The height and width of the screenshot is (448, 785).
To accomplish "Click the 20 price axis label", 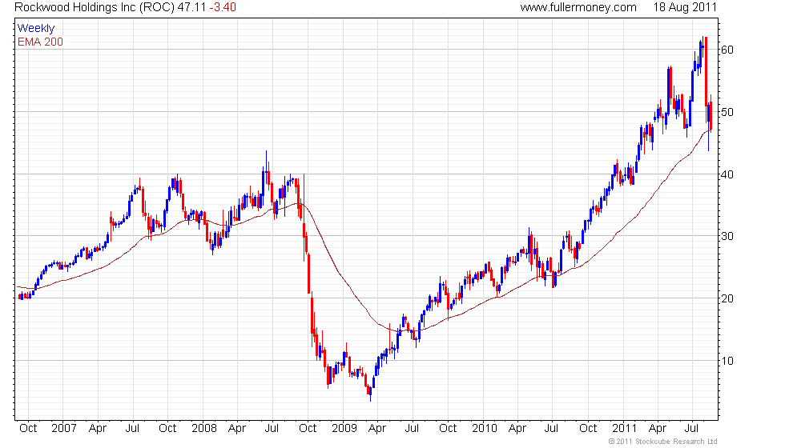I will click(727, 298).
